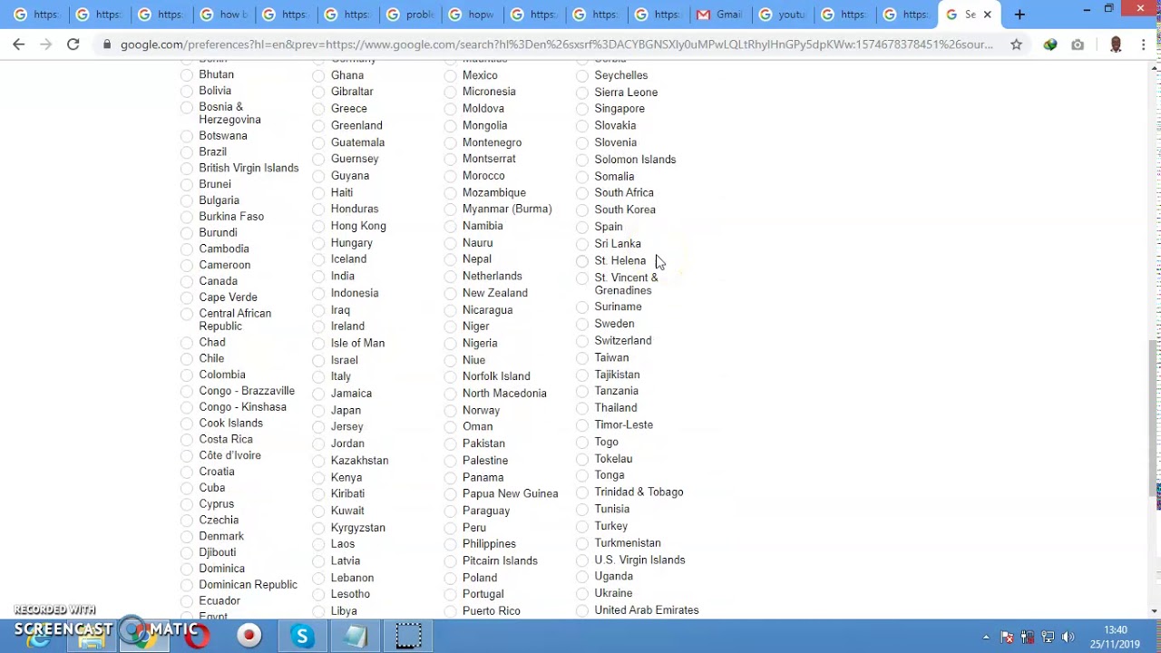Click the 'North Macedonia' label
This screenshot has height=653, width=1161.
coord(504,394)
